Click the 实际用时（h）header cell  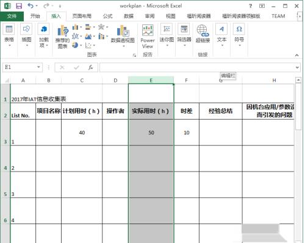[x=151, y=111]
